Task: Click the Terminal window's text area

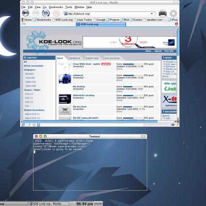Action: [x=90, y=164]
